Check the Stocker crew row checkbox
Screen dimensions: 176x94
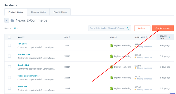[x=9, y=56]
